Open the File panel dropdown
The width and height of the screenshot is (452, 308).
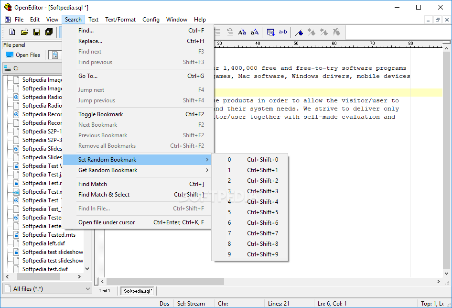click(32, 45)
